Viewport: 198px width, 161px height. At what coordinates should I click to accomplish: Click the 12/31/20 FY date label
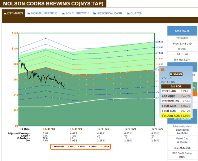pyautogui.click(x=103, y=129)
